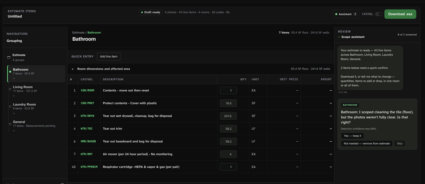The height and width of the screenshot is (184, 425).
Task: Click the 5 photos summary text
Action: pyautogui.click(x=197, y=12)
